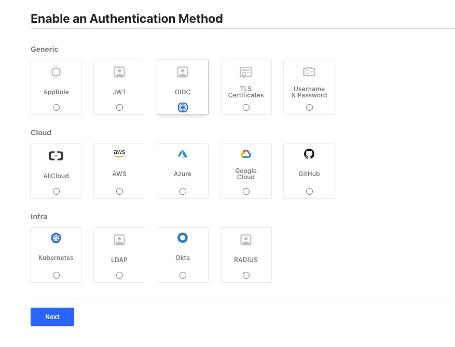This screenshot has height=347, width=455.
Task: Click the Kubernetes wheel icon
Action: tap(56, 238)
